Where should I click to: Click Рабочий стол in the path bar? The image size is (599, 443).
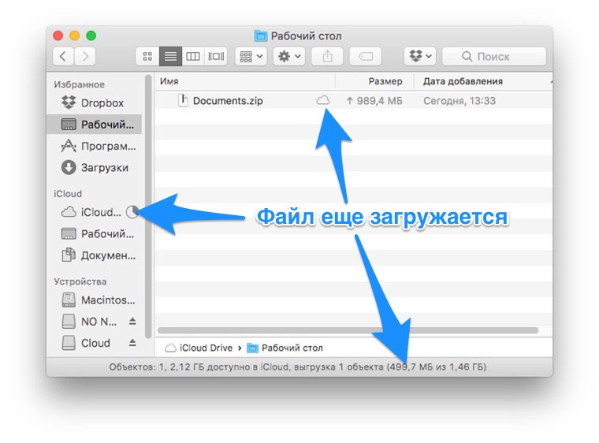285,348
